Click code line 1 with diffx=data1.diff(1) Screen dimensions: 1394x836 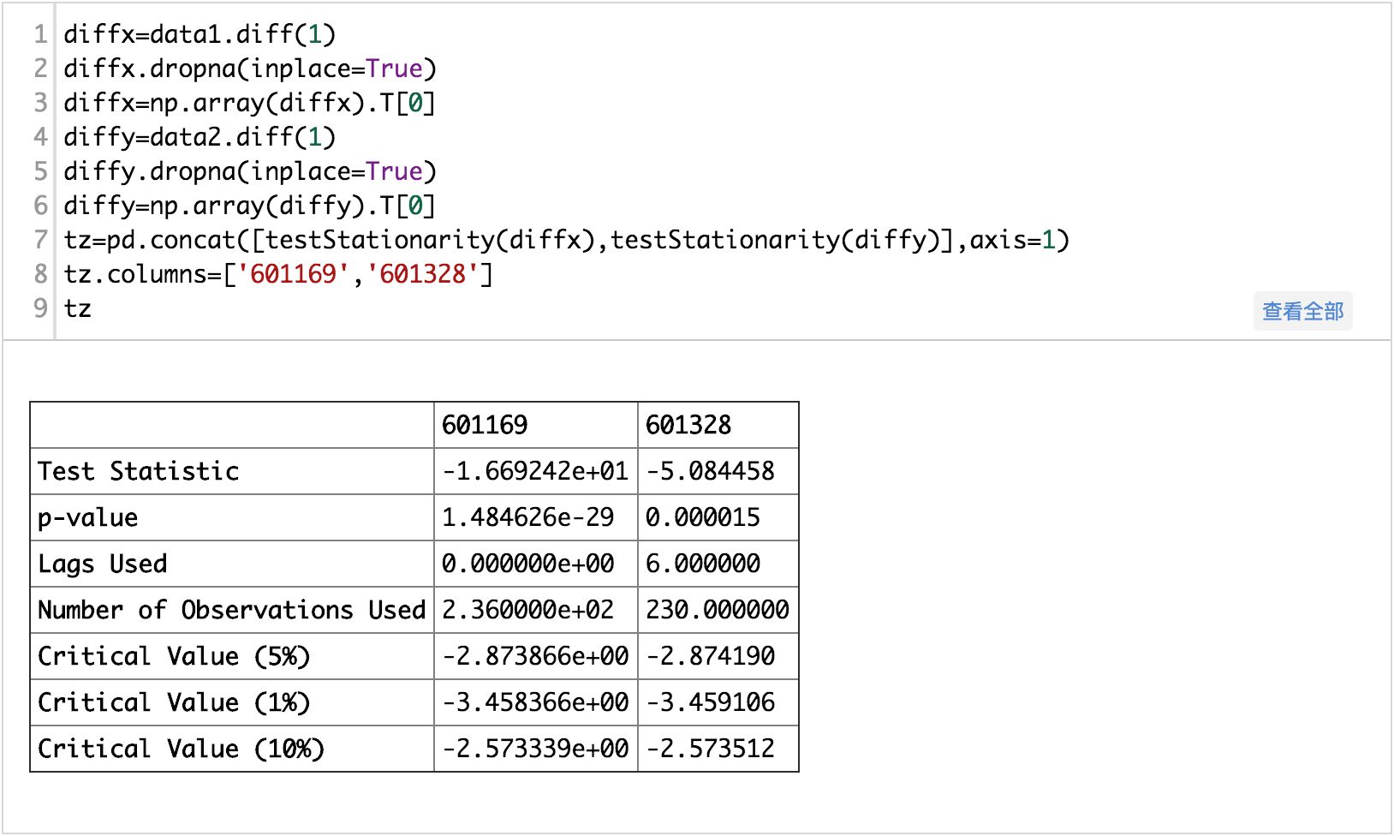coord(200,34)
